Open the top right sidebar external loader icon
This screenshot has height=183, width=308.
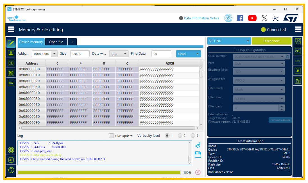[298, 41]
